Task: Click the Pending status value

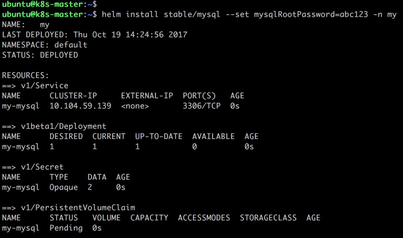Action: (x=66, y=228)
